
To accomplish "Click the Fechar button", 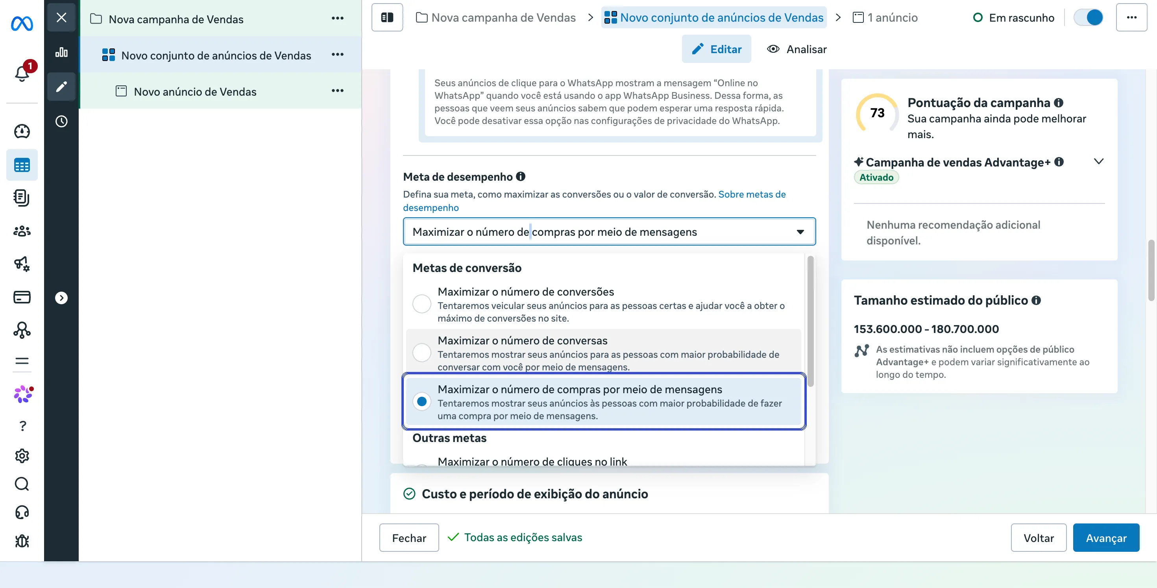I will tap(409, 538).
